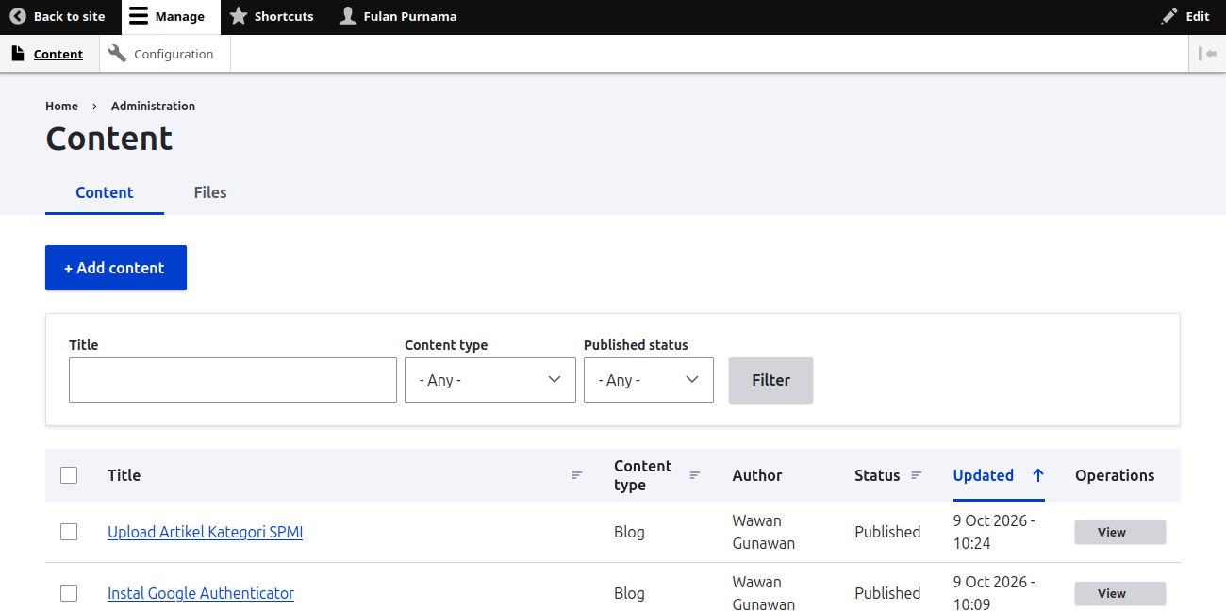Sort the table by Updated column header
The height and width of the screenshot is (611, 1226).
[984, 475]
